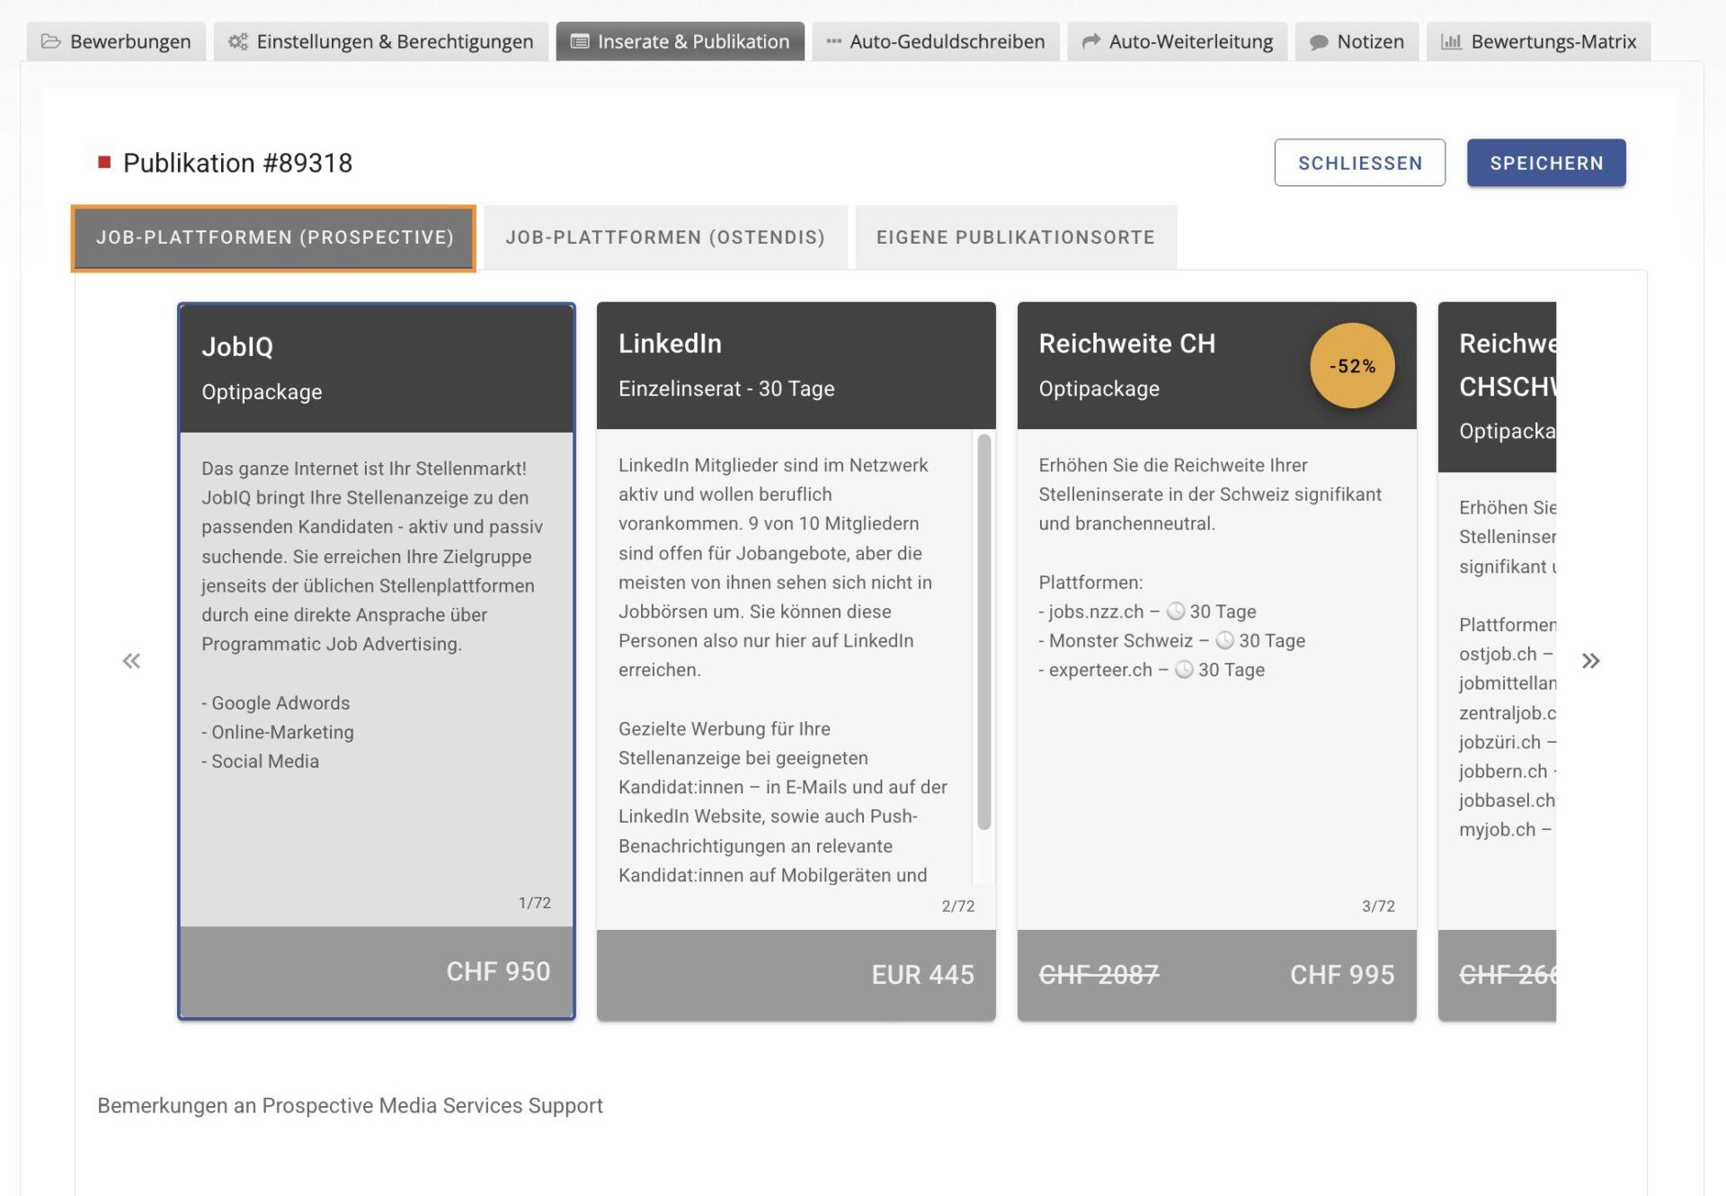
Task: Click the -52% discount badge
Action: click(x=1352, y=366)
